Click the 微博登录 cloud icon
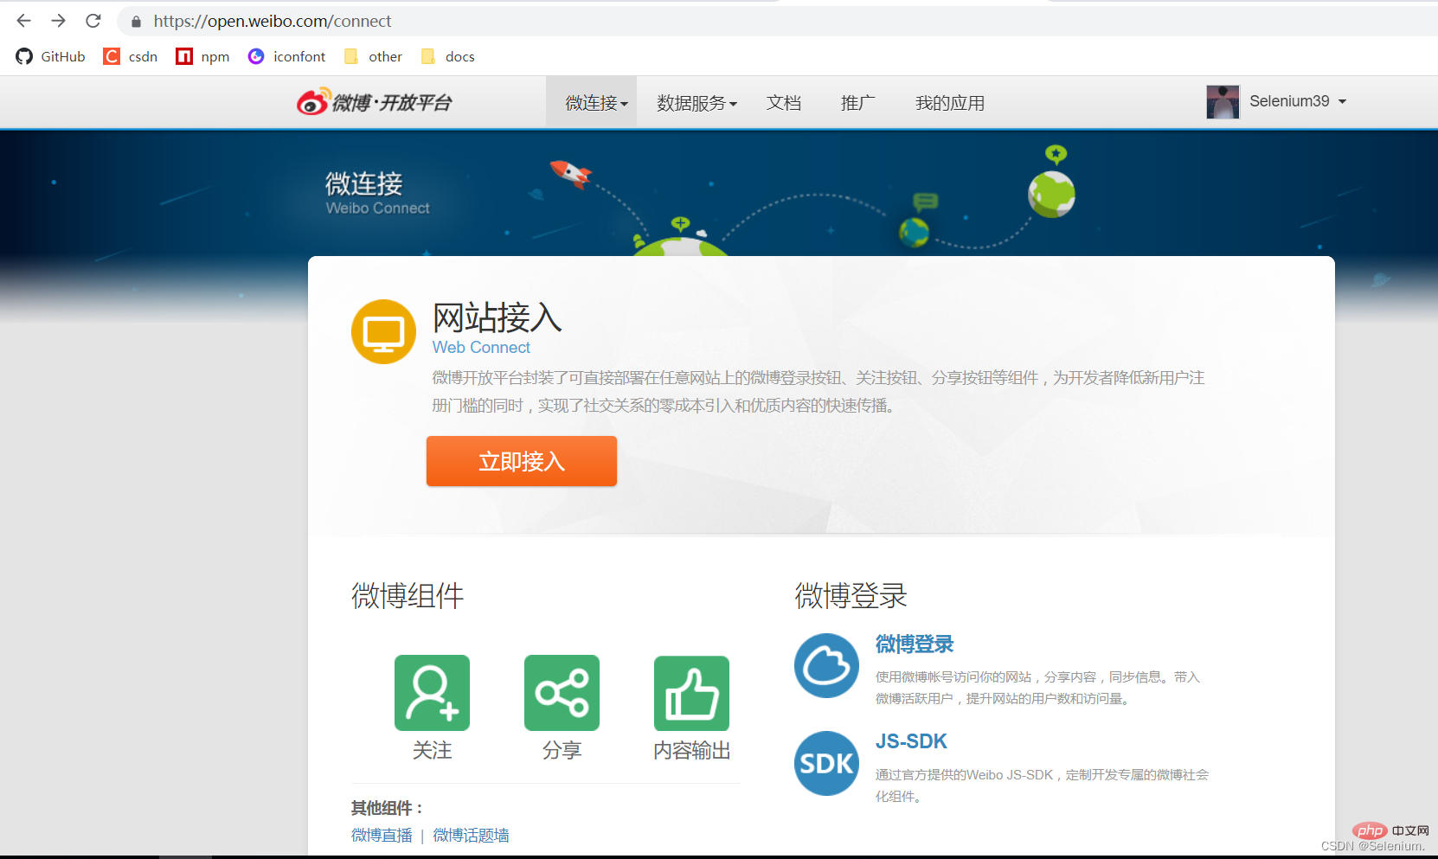The width and height of the screenshot is (1438, 859). pos(825,665)
